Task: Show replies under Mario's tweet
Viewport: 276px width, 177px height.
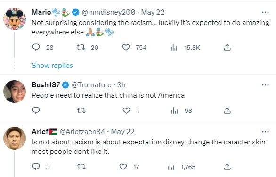Action: (x=52, y=66)
